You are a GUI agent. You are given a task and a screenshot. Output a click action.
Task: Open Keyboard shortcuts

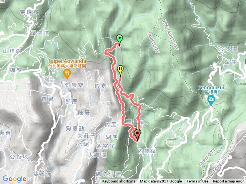[119, 181]
